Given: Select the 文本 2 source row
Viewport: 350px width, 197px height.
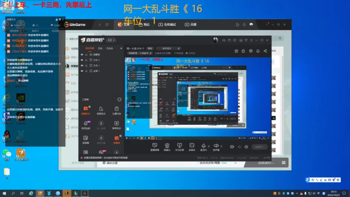Looking at the screenshot, I should pyautogui.click(x=101, y=60).
